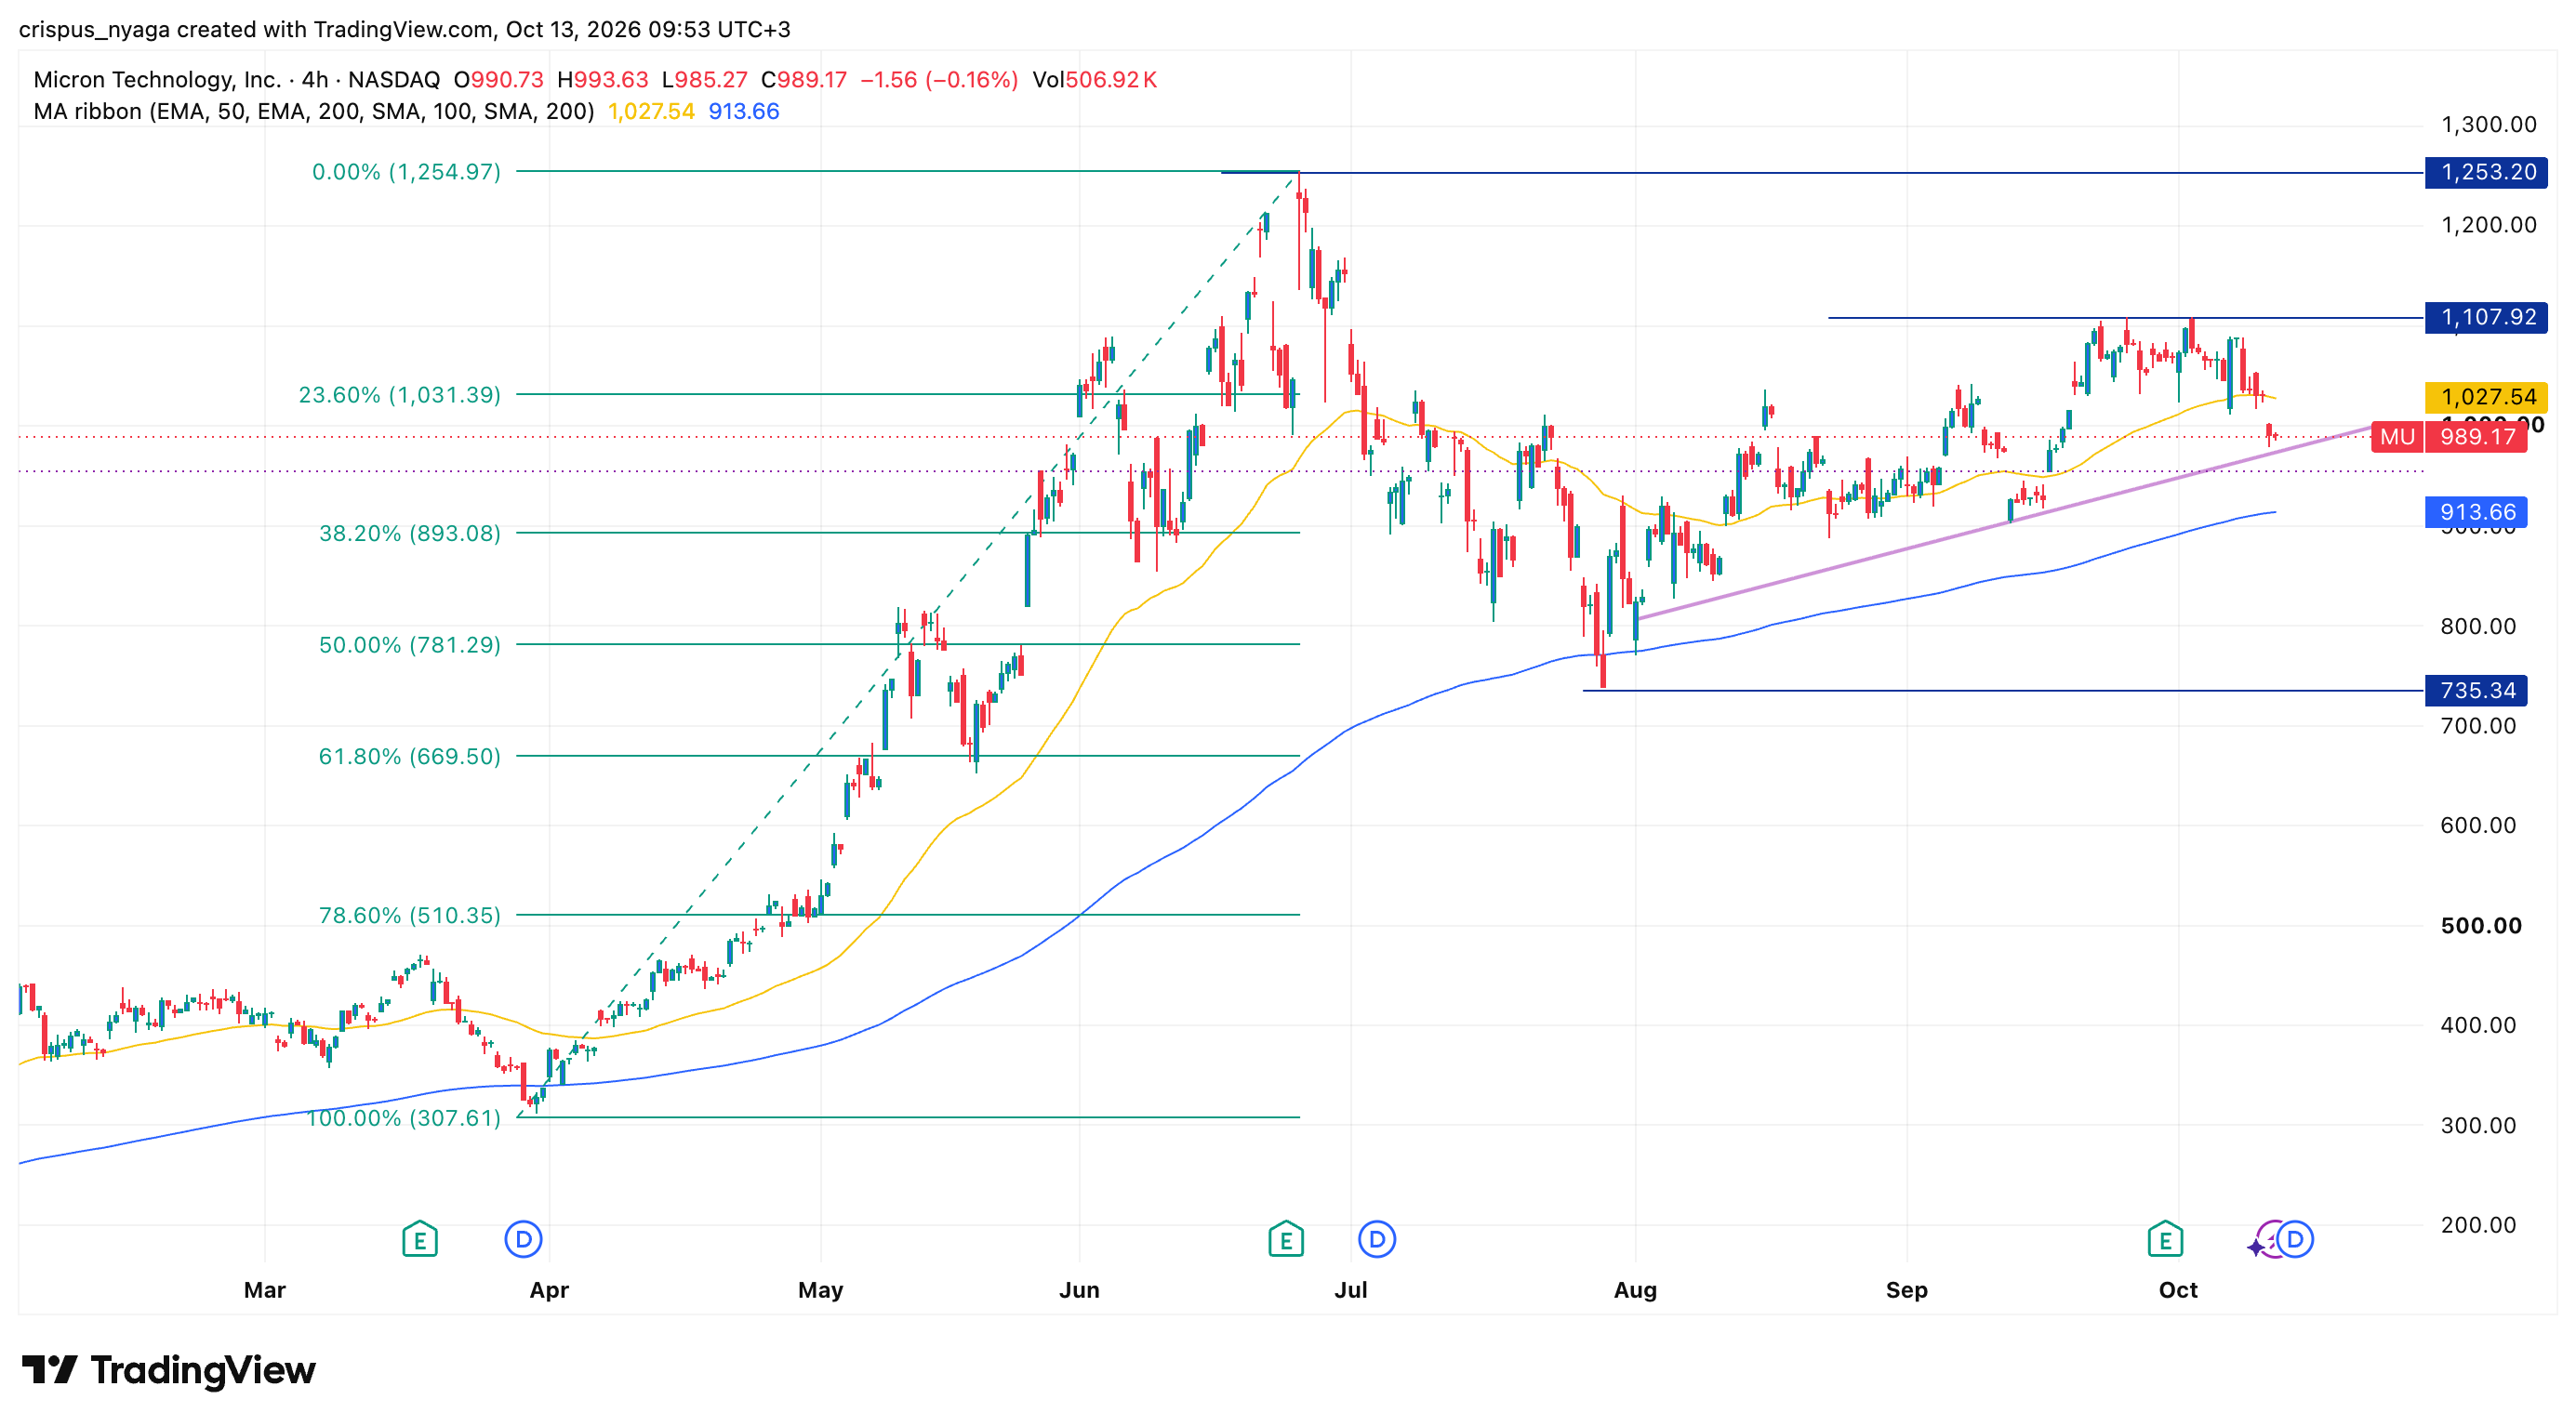
Task: Click the Oct label on time axis
Action: (x=2179, y=1290)
